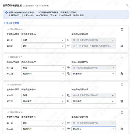Open the 患者来源 query condition dropdown
Screen dimensions: 131x134
43,101
